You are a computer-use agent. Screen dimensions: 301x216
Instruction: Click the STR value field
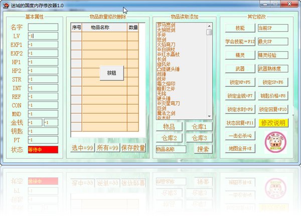pyautogui.click(x=43, y=79)
